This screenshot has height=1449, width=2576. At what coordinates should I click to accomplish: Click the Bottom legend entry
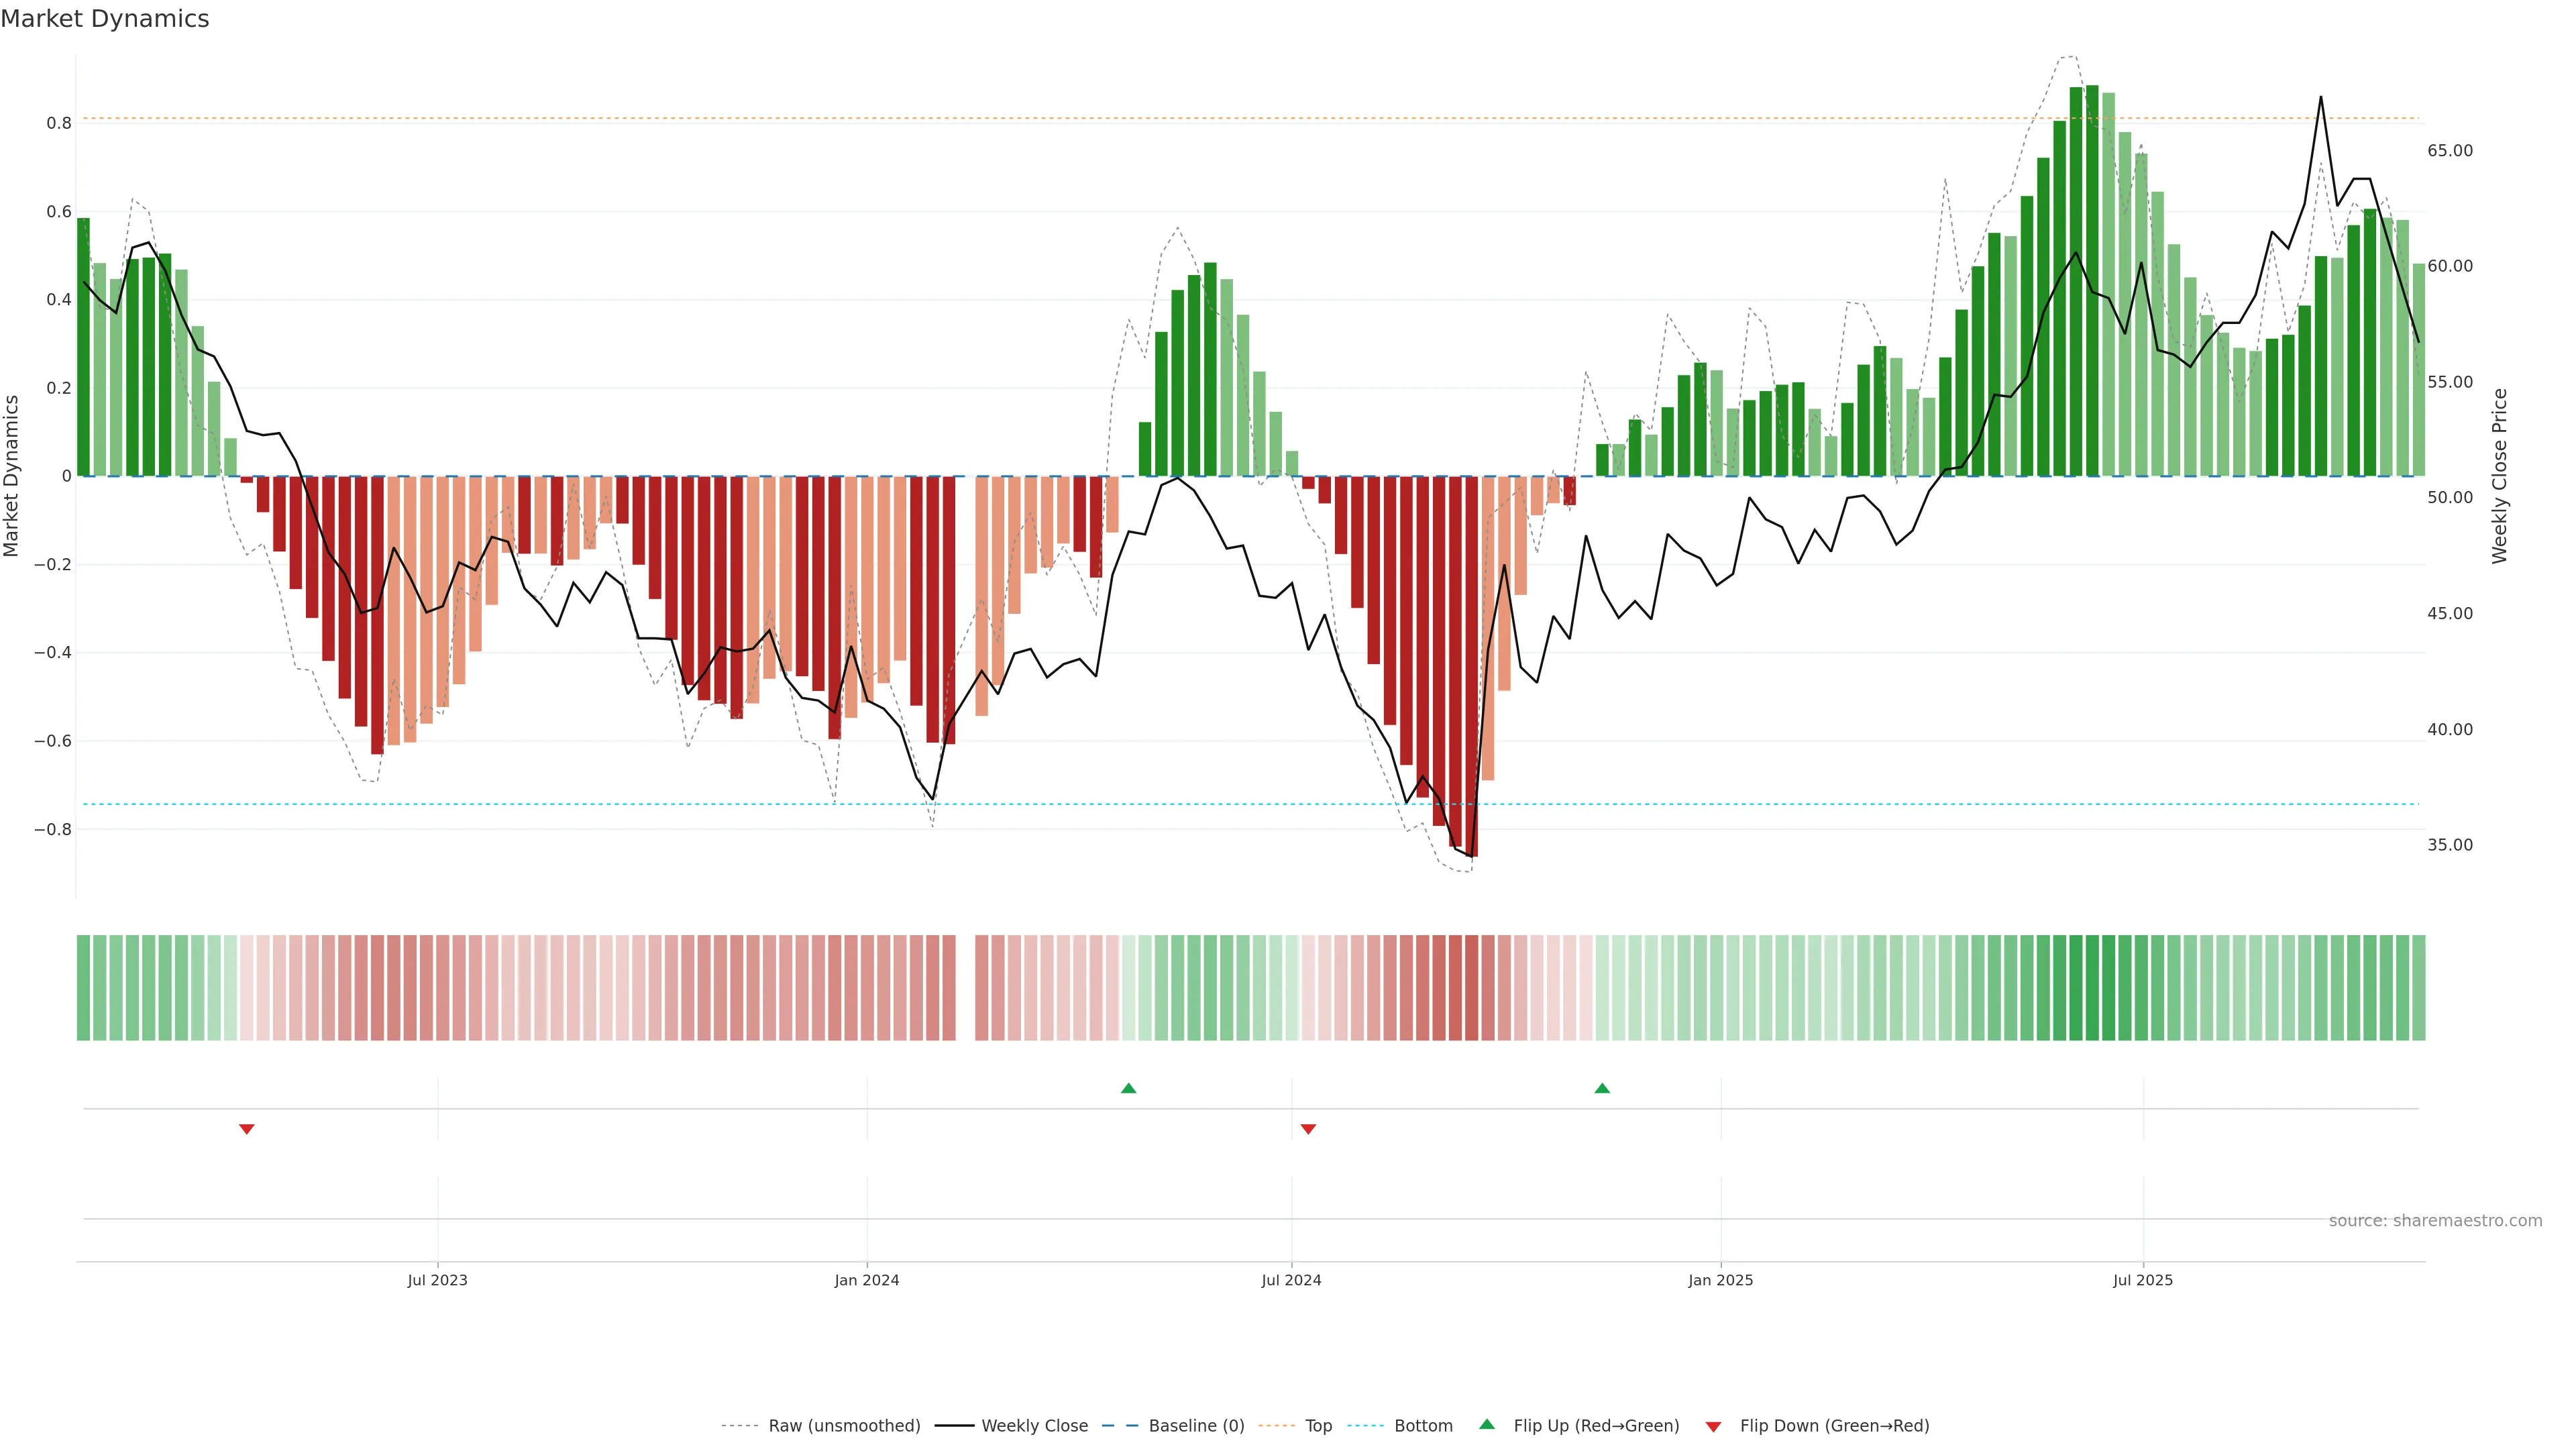(1423, 1426)
